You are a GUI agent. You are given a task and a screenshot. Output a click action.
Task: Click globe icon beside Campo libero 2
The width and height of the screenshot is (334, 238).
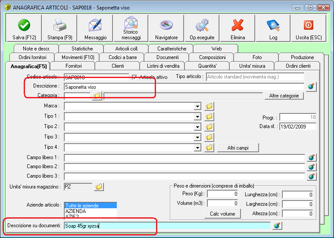[312, 167]
